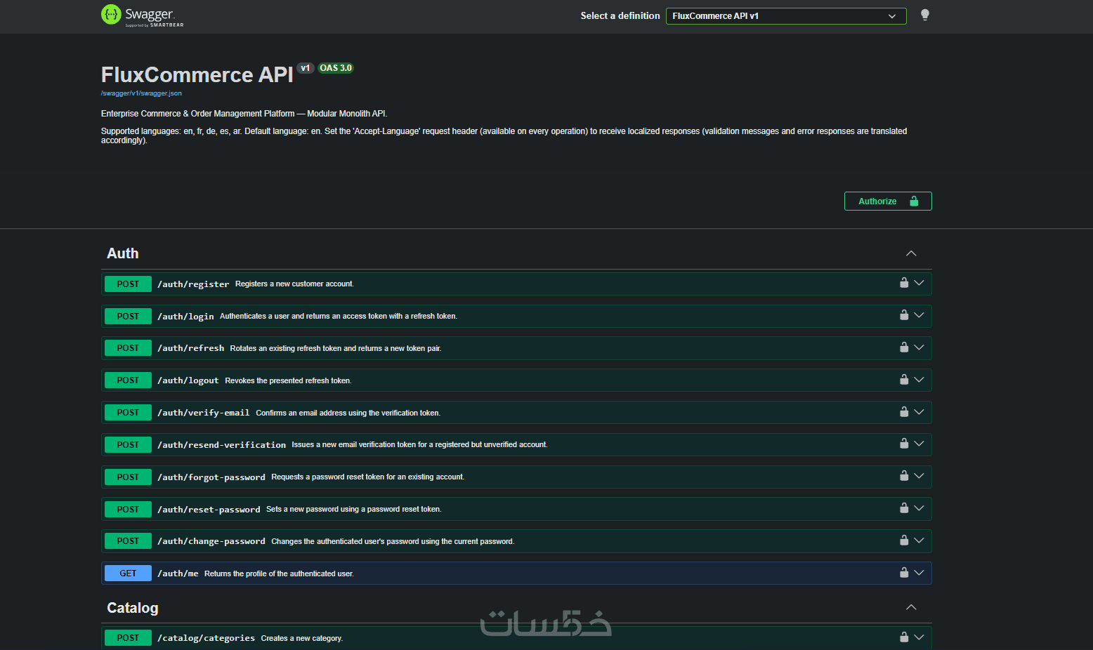Image resolution: width=1093 pixels, height=650 pixels.
Task: Click the /auth/forgot-password endpoint path
Action: coord(211,477)
